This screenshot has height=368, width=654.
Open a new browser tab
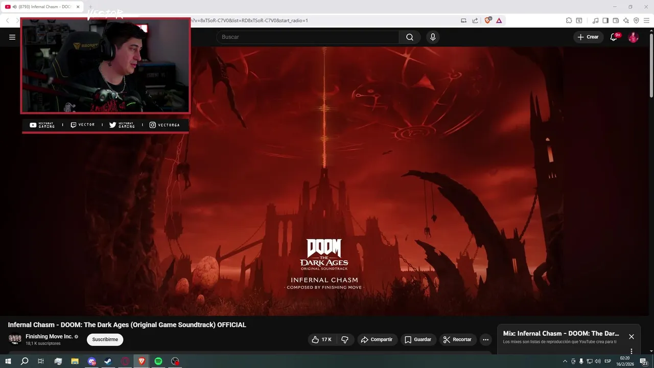pyautogui.click(x=90, y=7)
